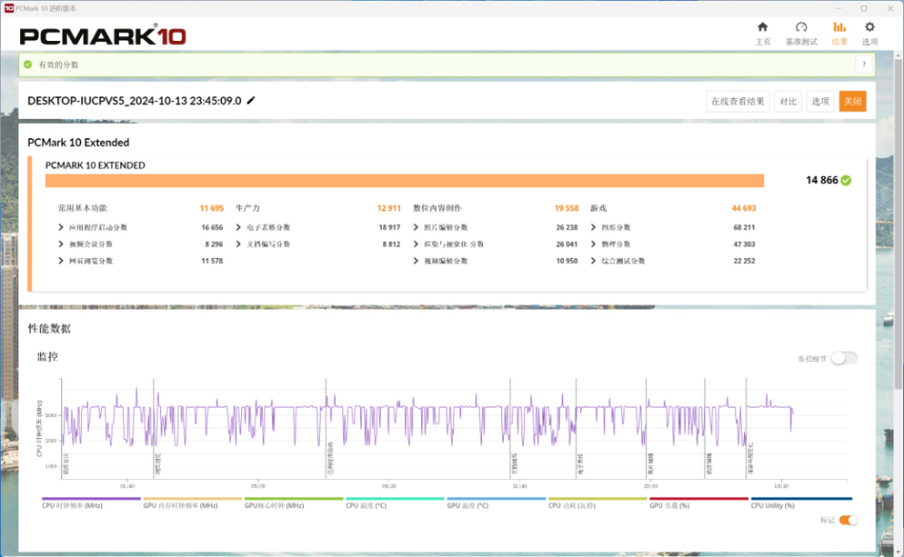This screenshot has width=904, height=557.
Task: Expand the 电子表格分数 row
Action: tap(318, 228)
